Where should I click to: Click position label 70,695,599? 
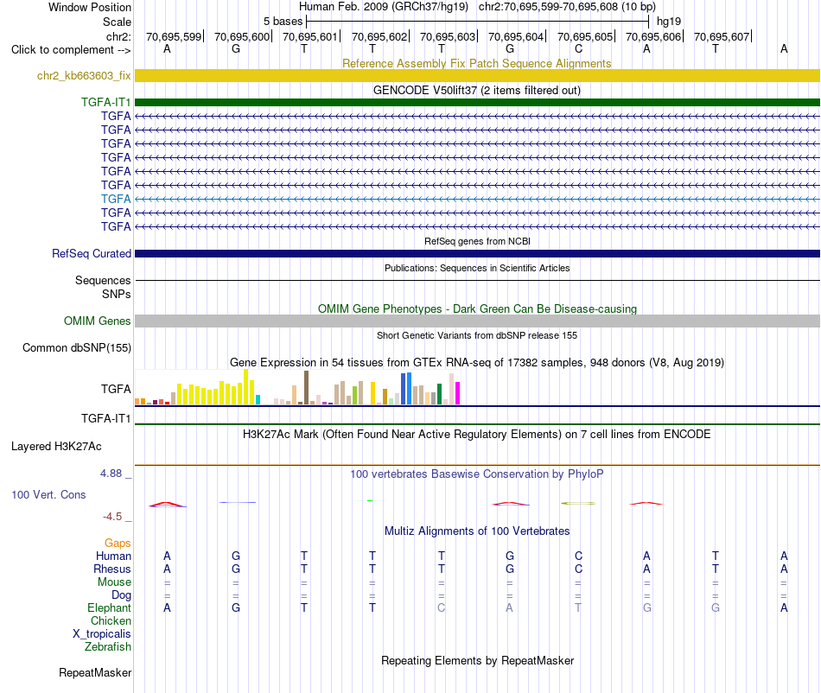tap(174, 36)
